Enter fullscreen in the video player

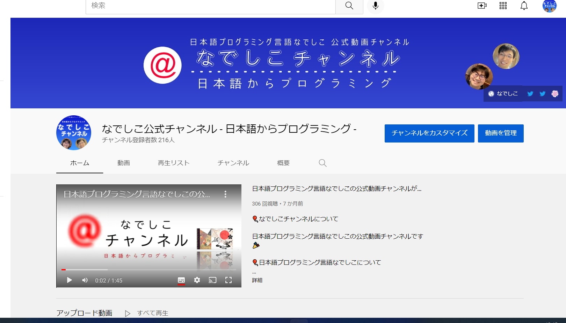pyautogui.click(x=228, y=280)
